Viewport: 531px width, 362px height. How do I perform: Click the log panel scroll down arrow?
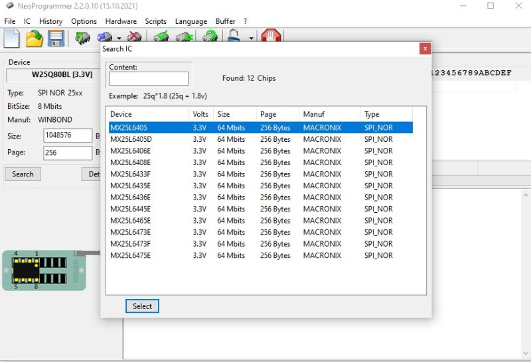tap(525, 353)
